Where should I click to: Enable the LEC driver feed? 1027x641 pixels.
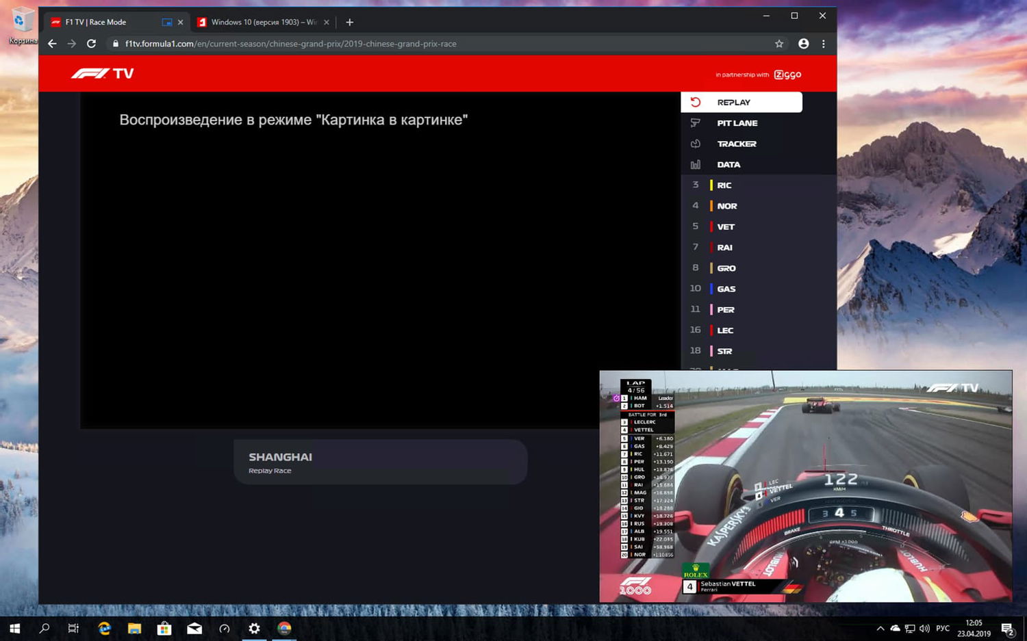click(x=725, y=330)
